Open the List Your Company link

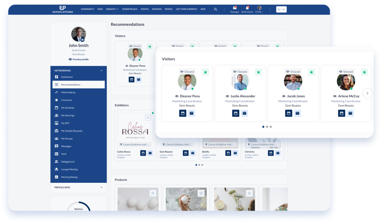[186, 9]
